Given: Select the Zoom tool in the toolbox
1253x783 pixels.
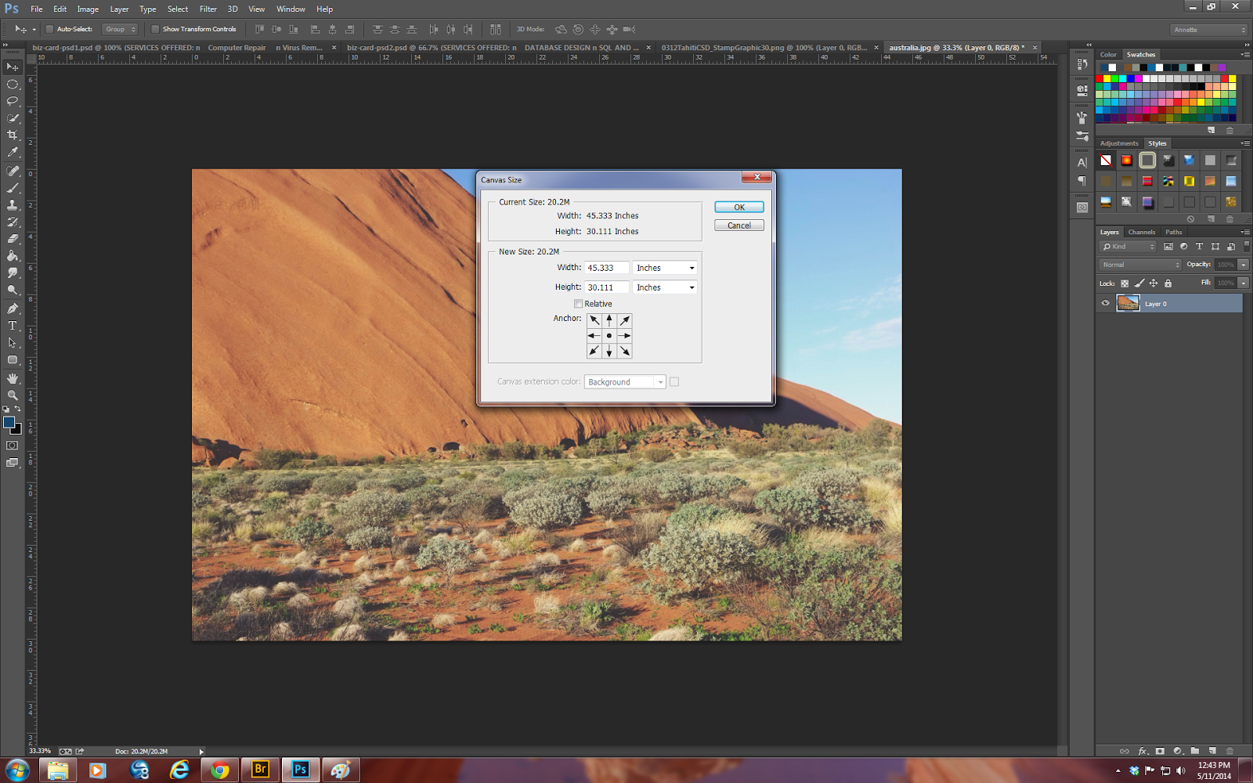Looking at the screenshot, I should coord(13,395).
